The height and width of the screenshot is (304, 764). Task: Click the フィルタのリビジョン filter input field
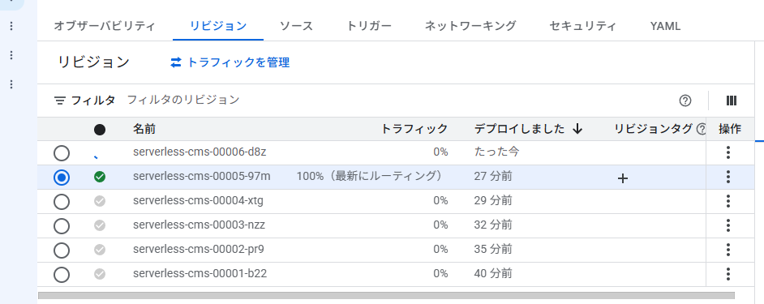[183, 100]
